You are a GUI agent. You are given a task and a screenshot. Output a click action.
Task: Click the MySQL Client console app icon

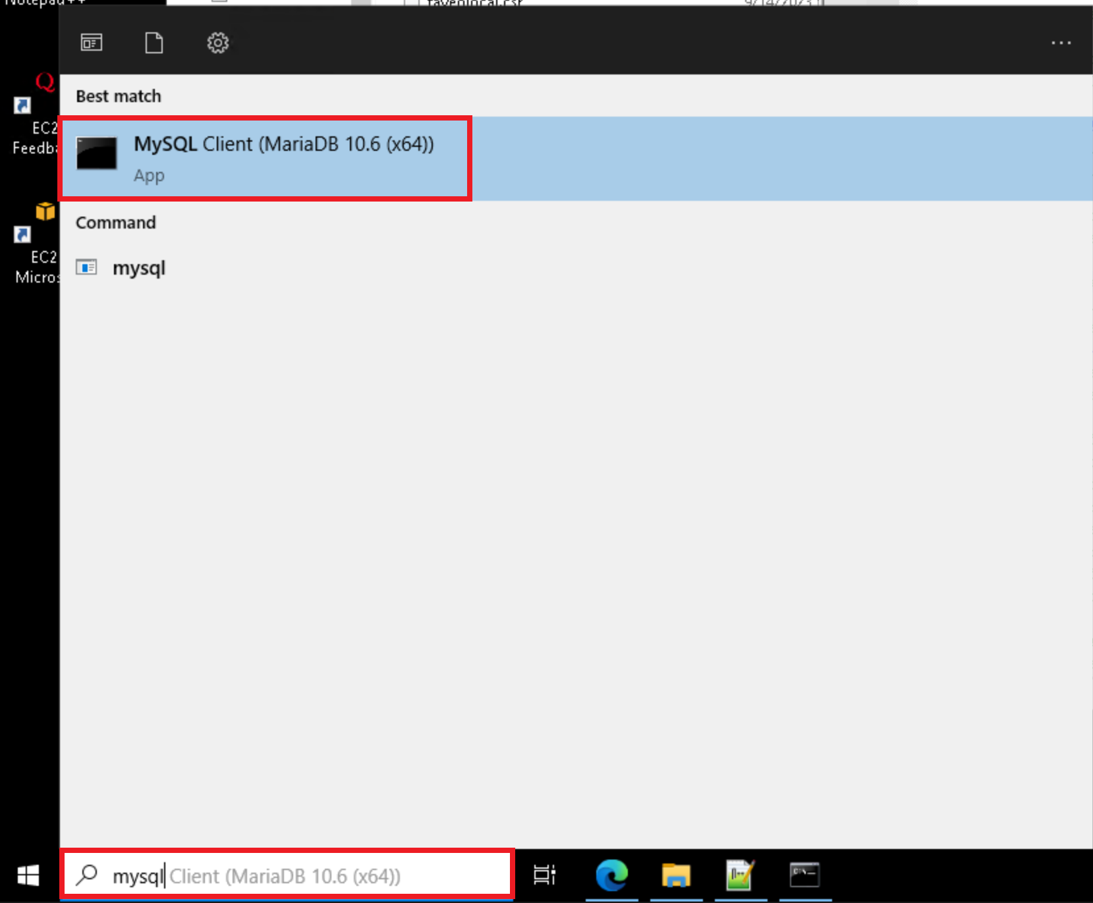pyautogui.click(x=96, y=153)
